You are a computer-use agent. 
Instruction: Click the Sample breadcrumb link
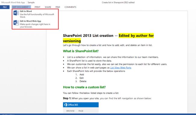click(x=31, y=2)
